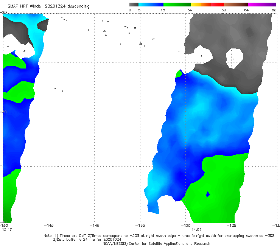
Task: Click the colorbar label "64"
Action: point(246,10)
